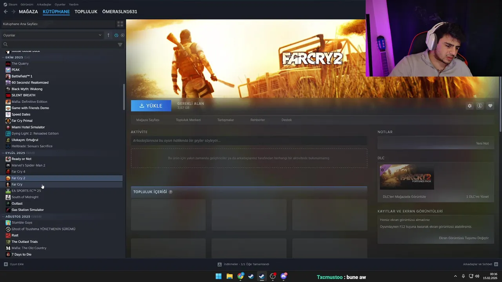Click the magnifier search icon
This screenshot has width=502, height=282.
5,44
